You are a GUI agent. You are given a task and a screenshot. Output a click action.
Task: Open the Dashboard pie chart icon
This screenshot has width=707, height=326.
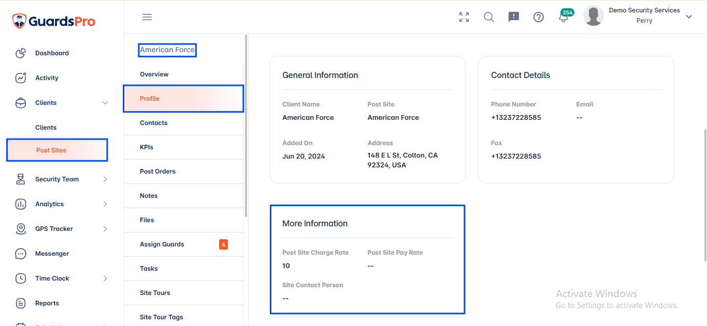click(21, 53)
